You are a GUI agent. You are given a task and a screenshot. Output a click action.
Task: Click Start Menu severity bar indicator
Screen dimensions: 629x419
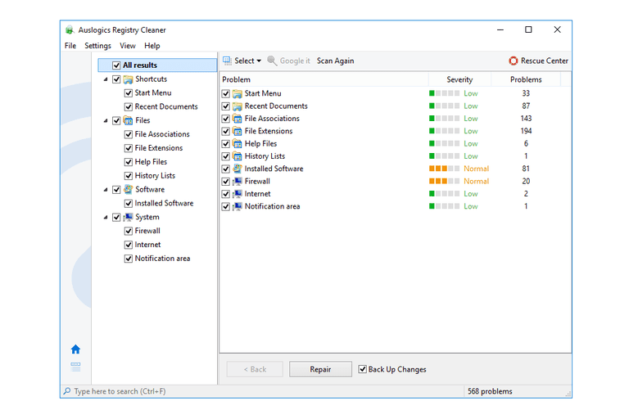(x=444, y=93)
